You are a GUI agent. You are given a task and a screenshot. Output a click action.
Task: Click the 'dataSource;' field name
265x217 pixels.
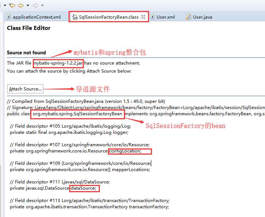click(x=83, y=188)
